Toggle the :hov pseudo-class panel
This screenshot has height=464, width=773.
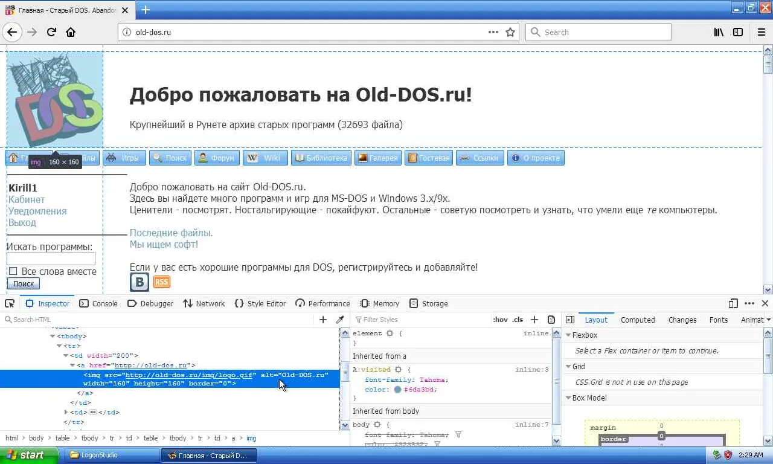500,320
